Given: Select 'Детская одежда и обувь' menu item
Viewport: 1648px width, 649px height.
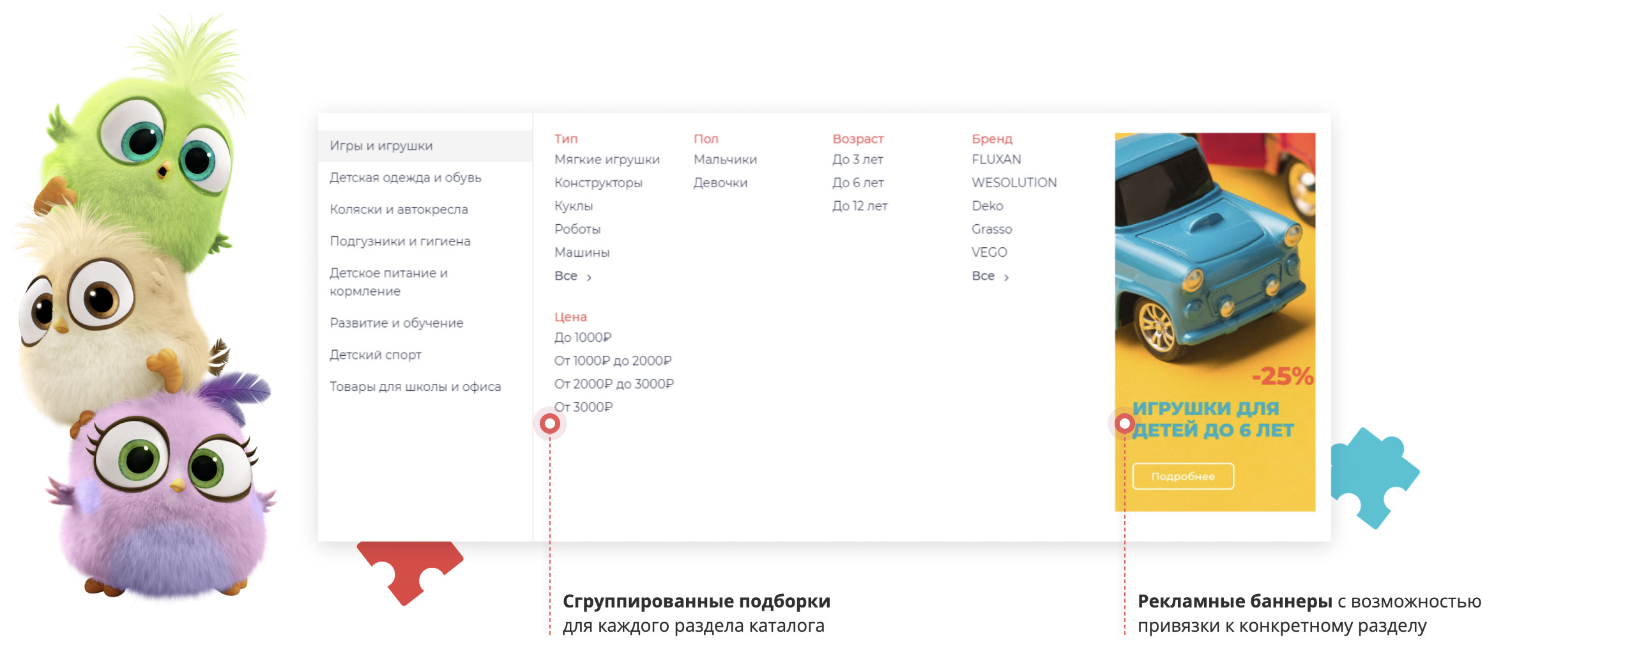Looking at the screenshot, I should point(404,178).
